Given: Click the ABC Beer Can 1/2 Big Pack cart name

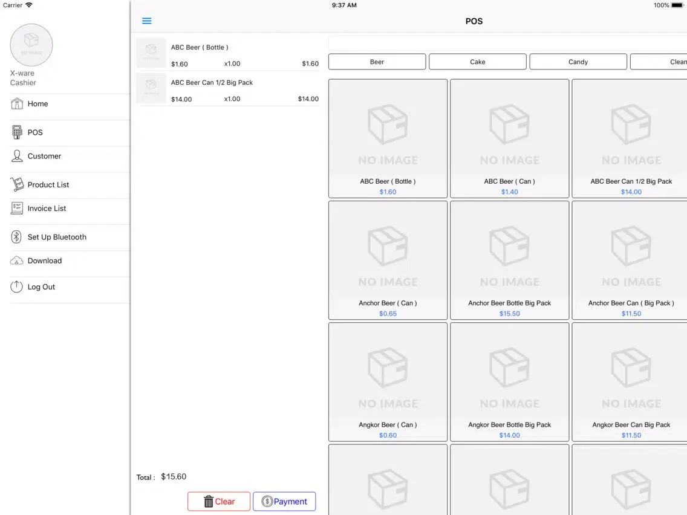Looking at the screenshot, I should point(212,82).
